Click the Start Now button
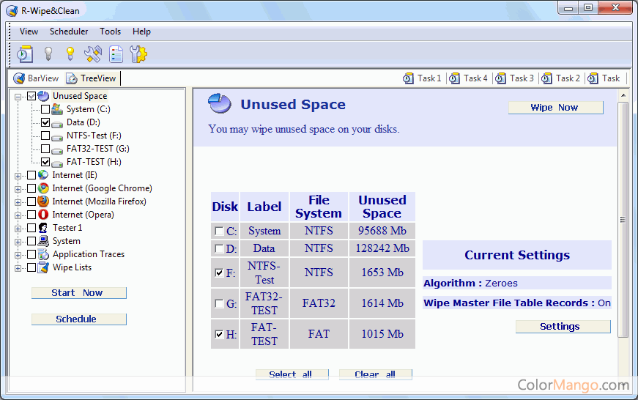The image size is (638, 400). point(79,293)
